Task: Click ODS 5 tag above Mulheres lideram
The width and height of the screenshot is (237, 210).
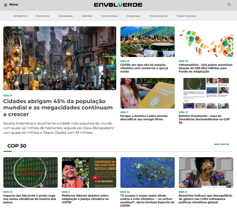Action: (x=66, y=192)
